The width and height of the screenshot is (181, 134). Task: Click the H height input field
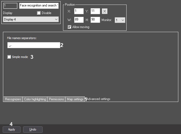pos(95,20)
